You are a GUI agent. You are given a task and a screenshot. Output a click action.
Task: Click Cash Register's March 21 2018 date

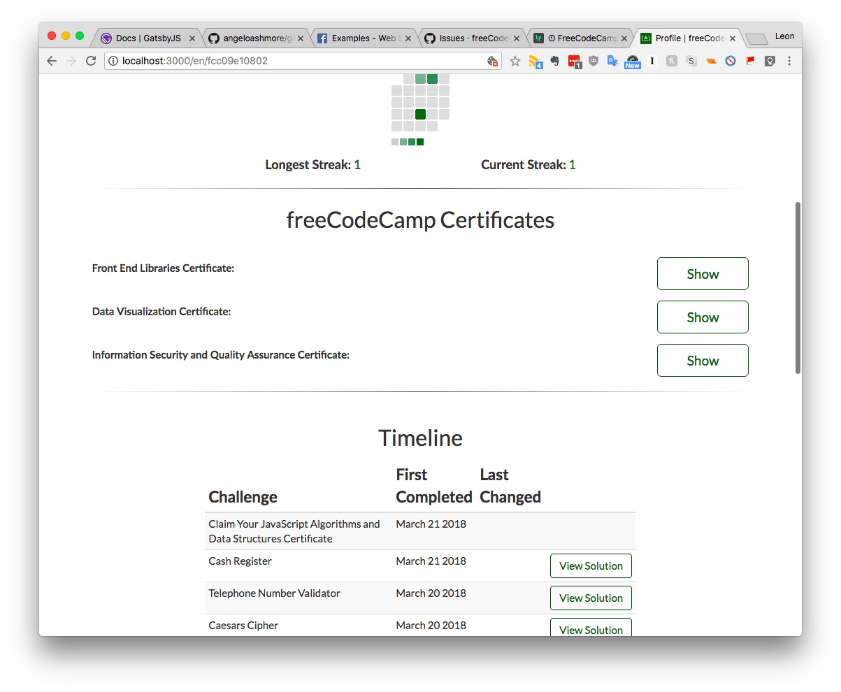[x=431, y=561]
